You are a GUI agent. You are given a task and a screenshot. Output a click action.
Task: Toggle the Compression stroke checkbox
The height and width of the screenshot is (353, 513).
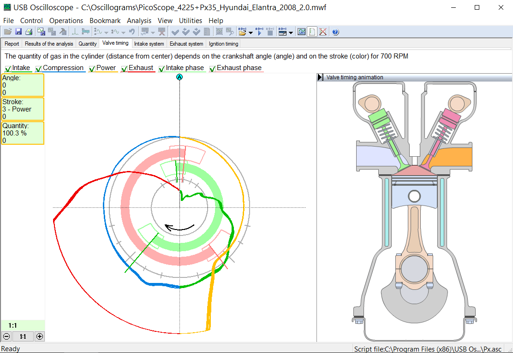pos(39,69)
